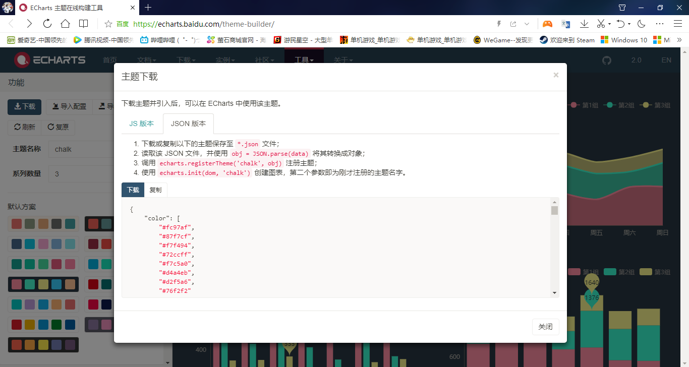Open the 工具 menu dropdown
The image size is (689, 367).
(x=301, y=59)
